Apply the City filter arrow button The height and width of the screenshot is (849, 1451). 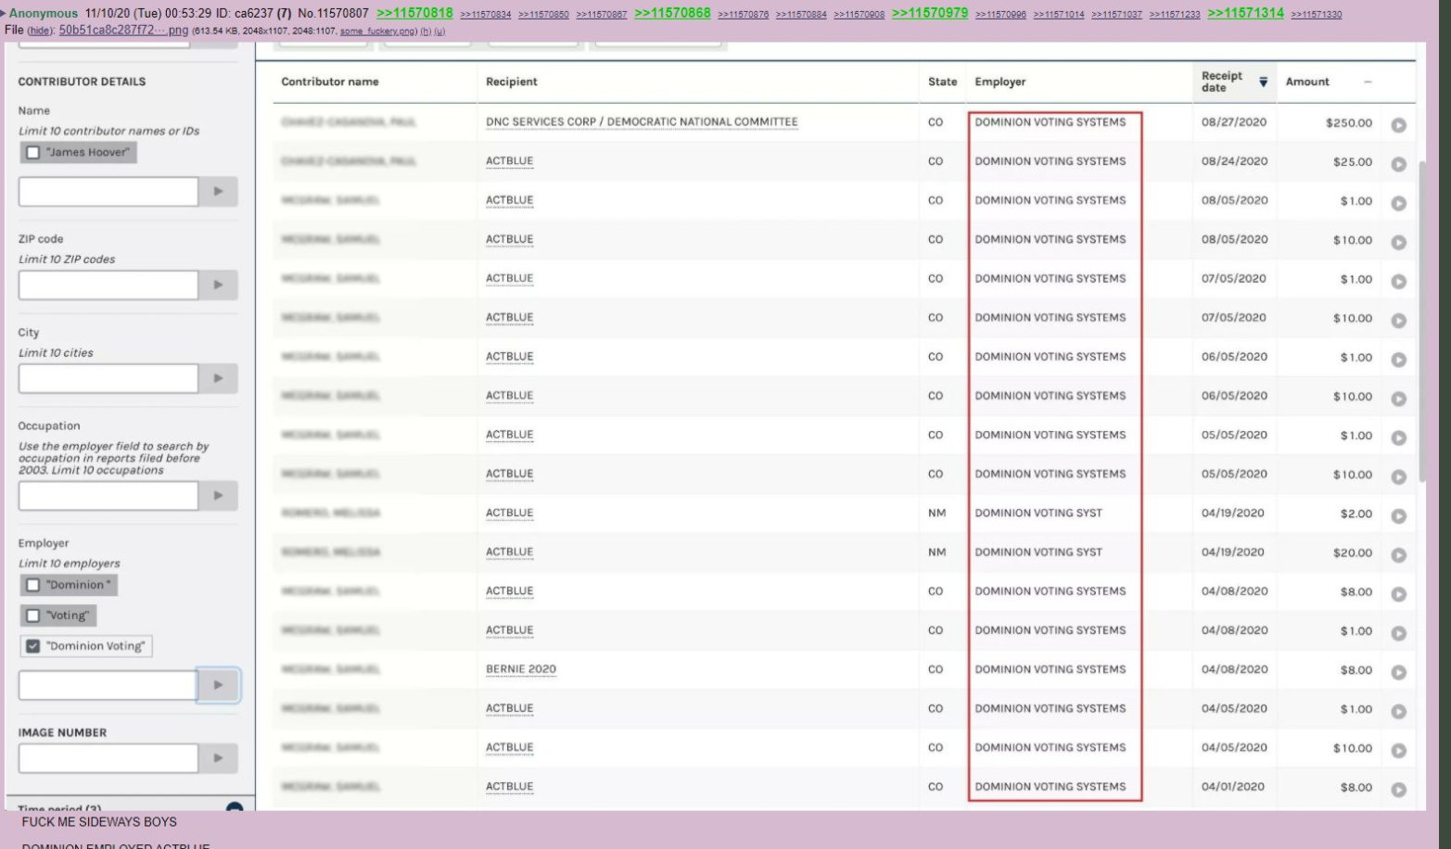pyautogui.click(x=218, y=378)
